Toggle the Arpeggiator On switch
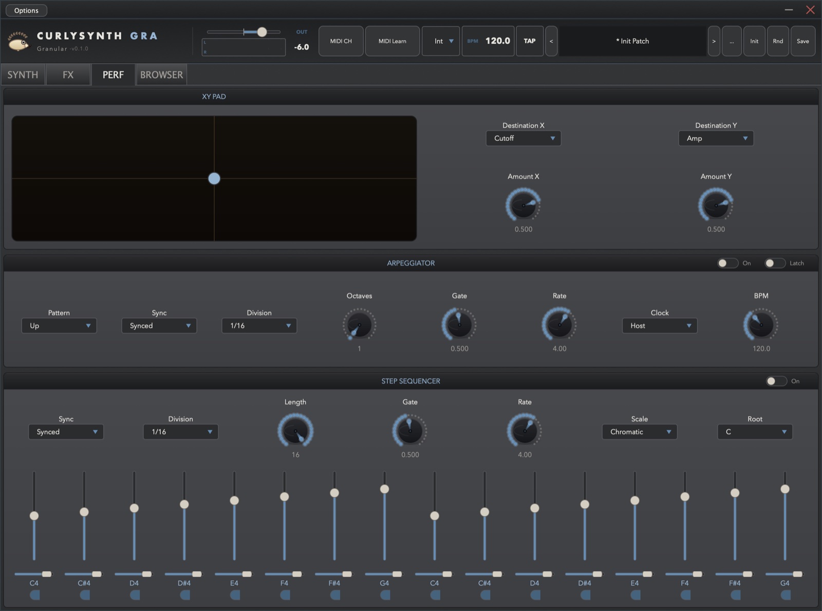 [727, 263]
